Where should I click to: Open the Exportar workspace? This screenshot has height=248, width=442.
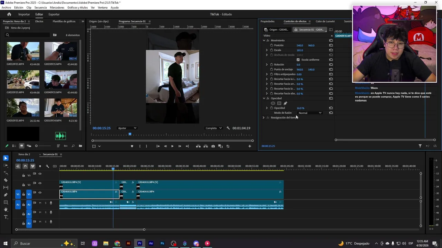coord(54,14)
